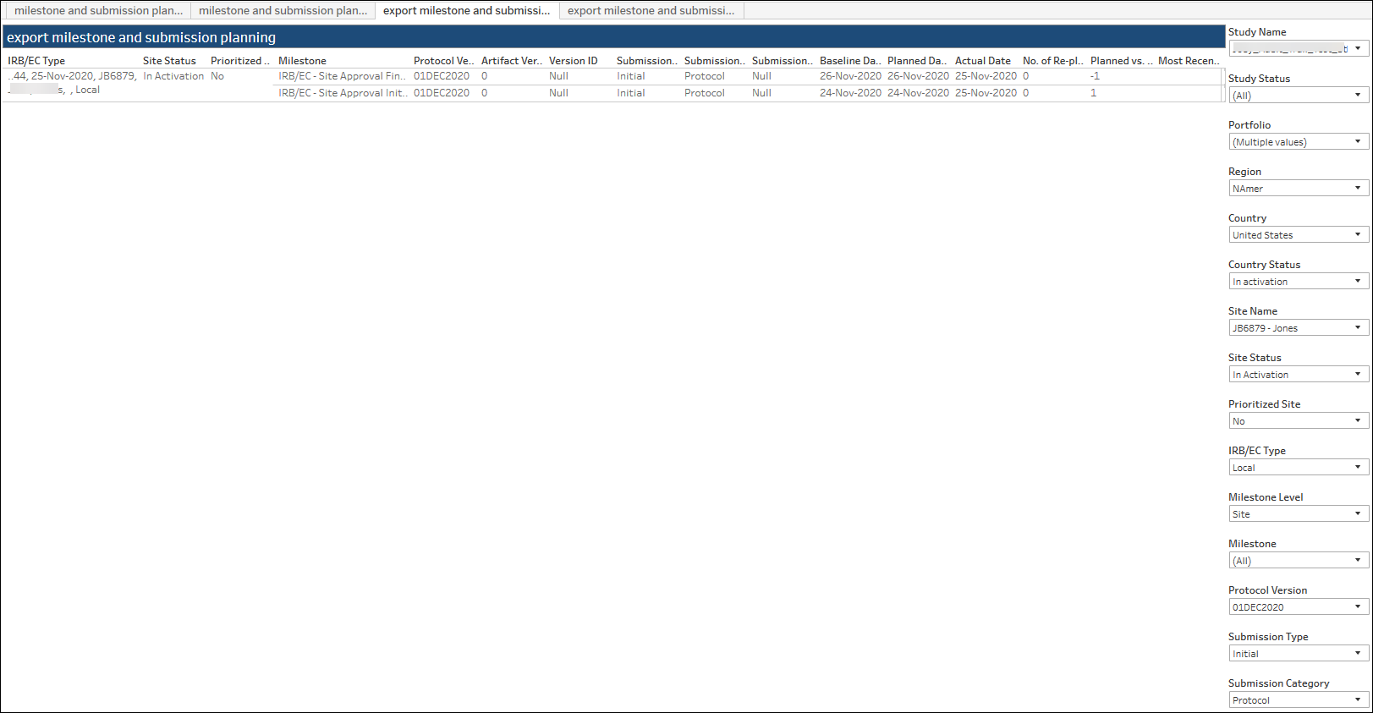Click the Actual Date column header
The height and width of the screenshot is (713, 1373).
tap(983, 61)
